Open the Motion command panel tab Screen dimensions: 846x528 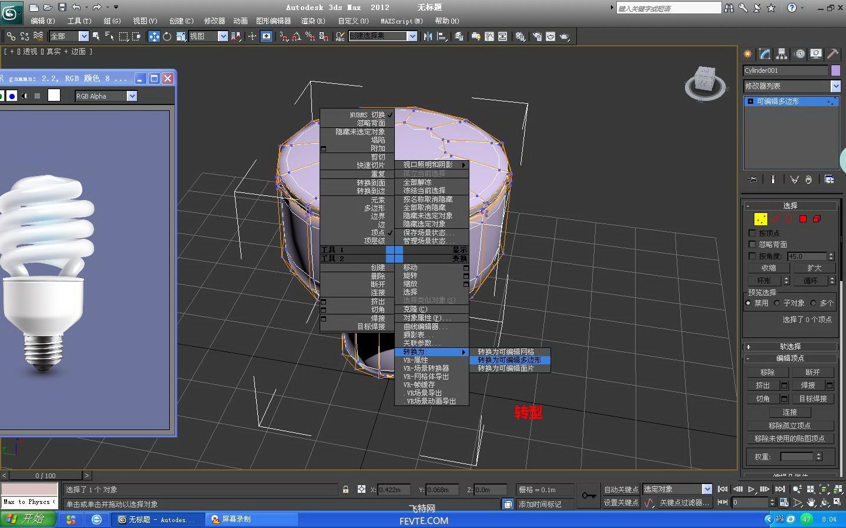(x=800, y=54)
